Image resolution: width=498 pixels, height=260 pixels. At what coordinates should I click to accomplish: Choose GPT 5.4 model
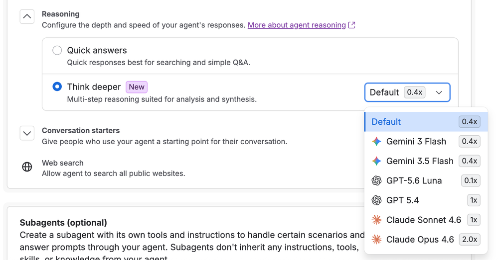tap(426, 200)
